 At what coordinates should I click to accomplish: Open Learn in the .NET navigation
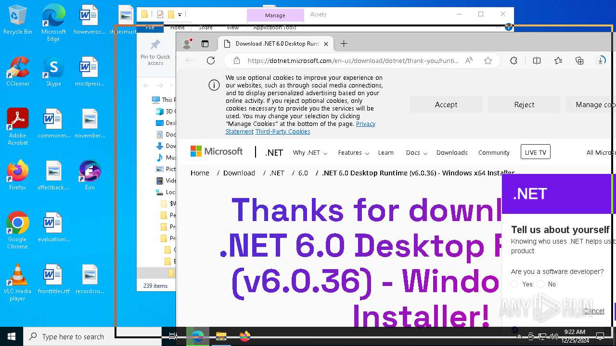385,153
